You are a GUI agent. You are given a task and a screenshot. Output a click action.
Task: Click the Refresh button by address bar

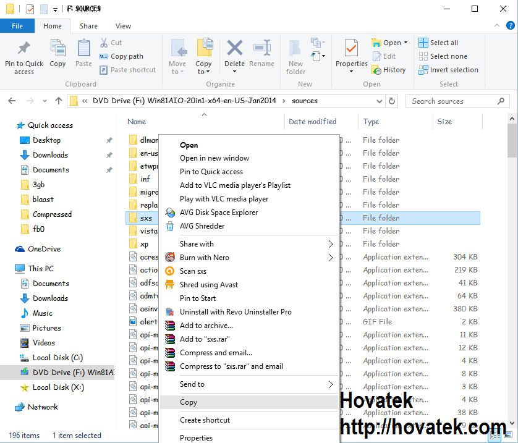tap(392, 101)
